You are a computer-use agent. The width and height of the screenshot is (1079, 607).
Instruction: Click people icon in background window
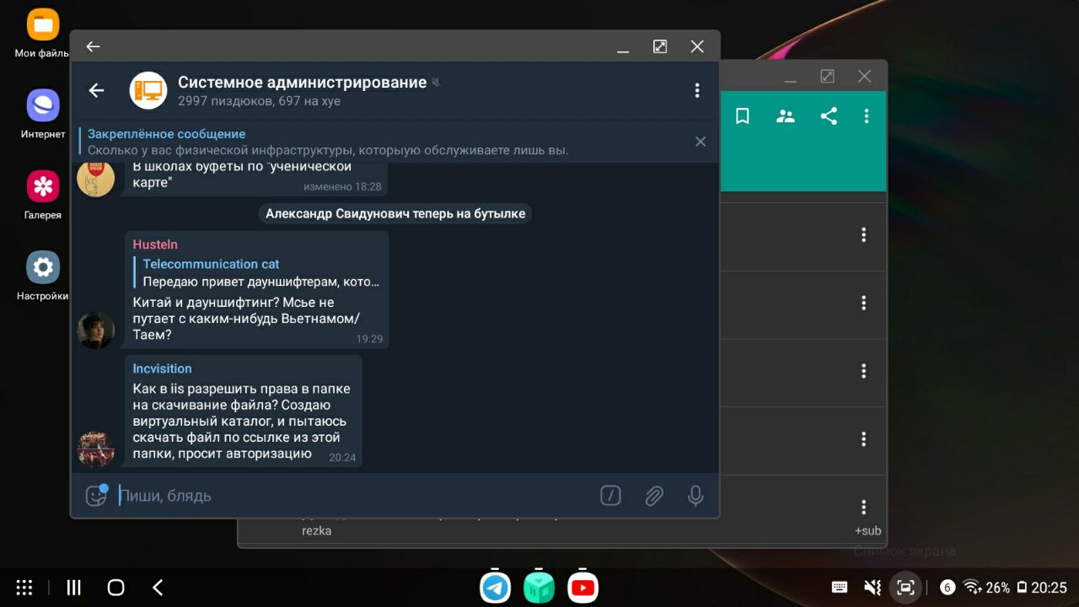click(x=786, y=116)
